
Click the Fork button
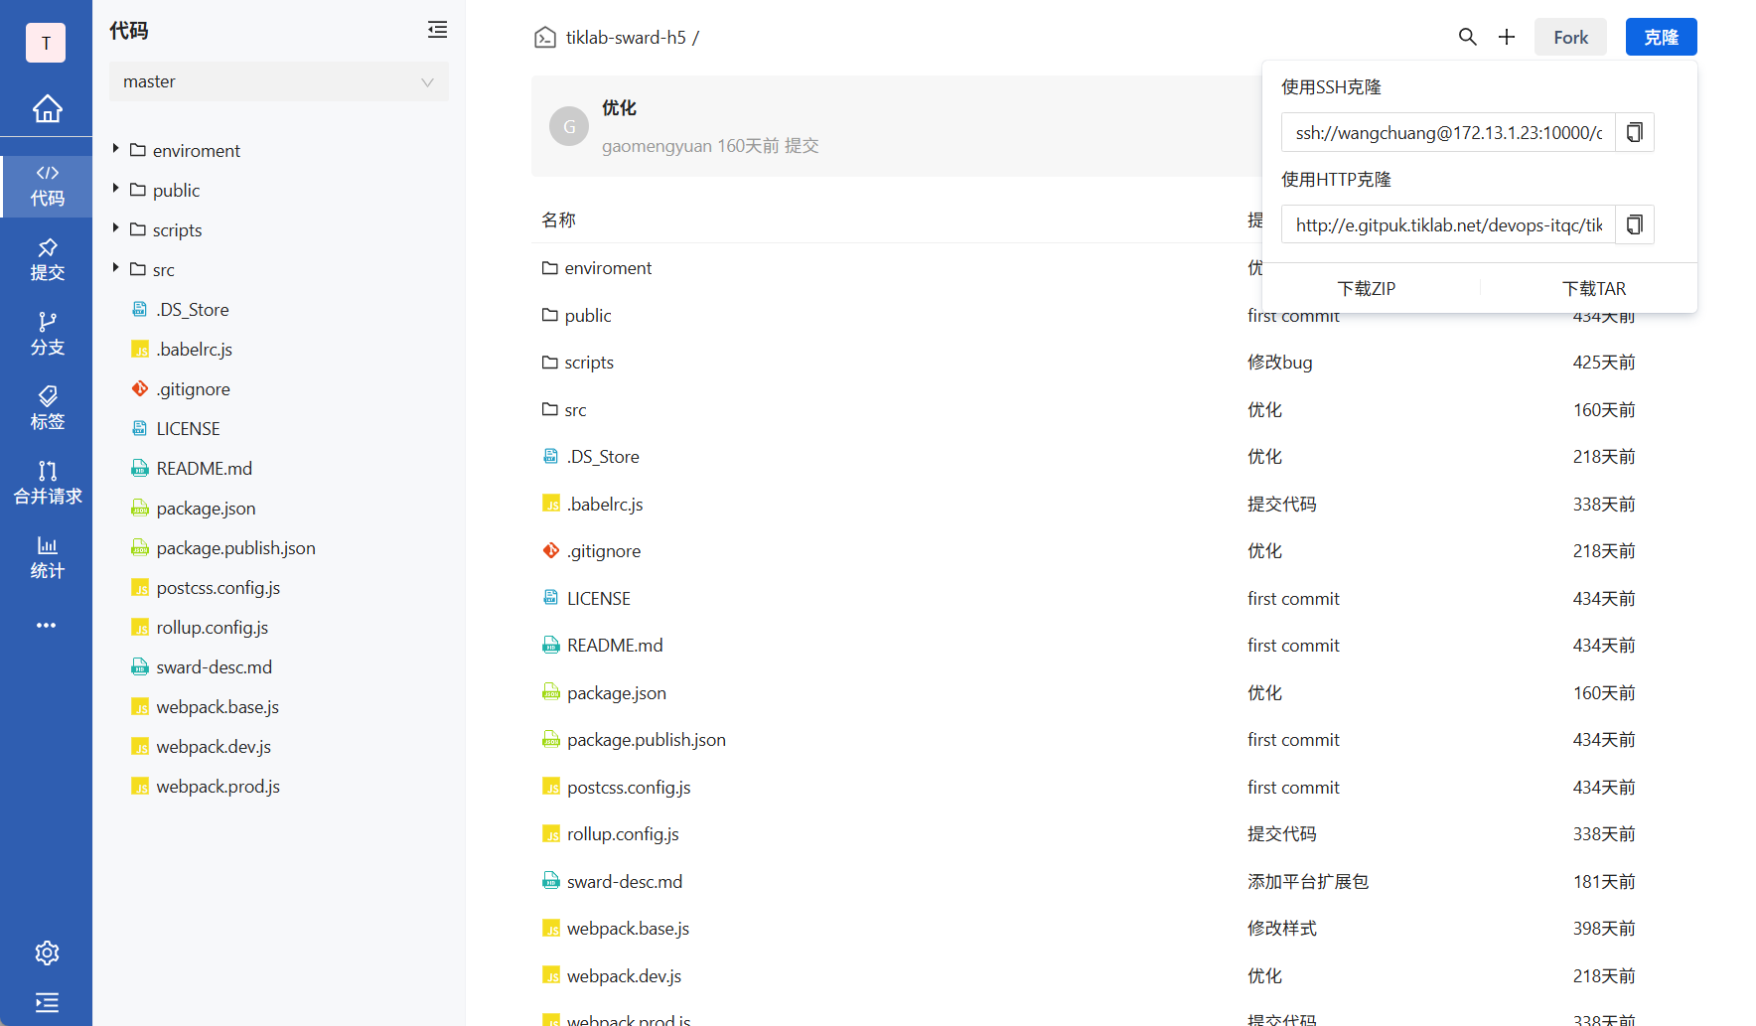click(1570, 37)
